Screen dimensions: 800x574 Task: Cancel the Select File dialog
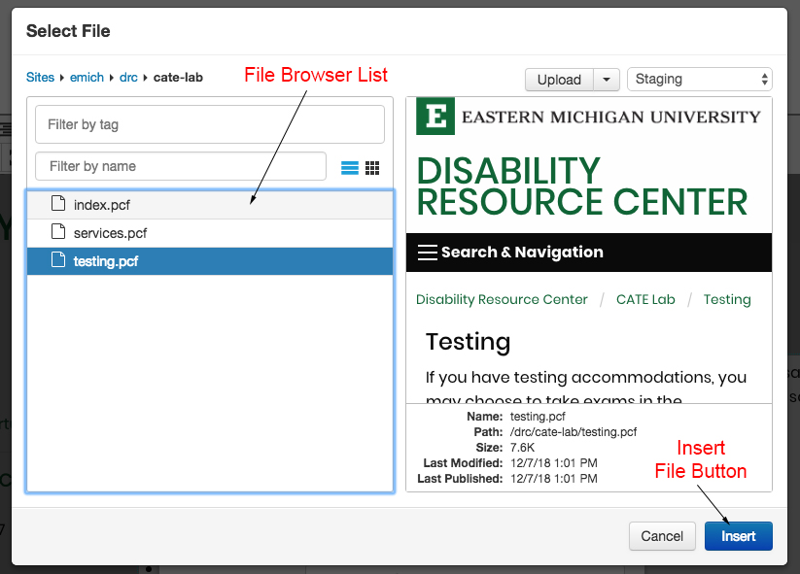(662, 536)
